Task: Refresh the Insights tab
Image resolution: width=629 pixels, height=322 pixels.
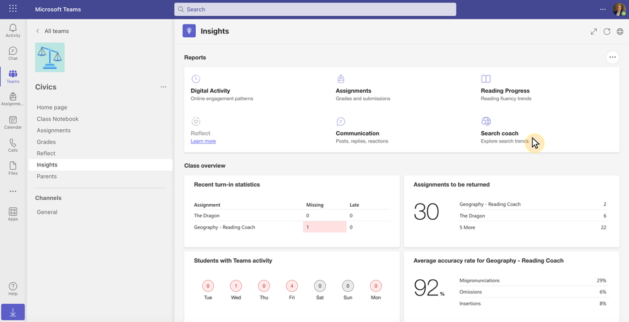Action: (x=607, y=32)
